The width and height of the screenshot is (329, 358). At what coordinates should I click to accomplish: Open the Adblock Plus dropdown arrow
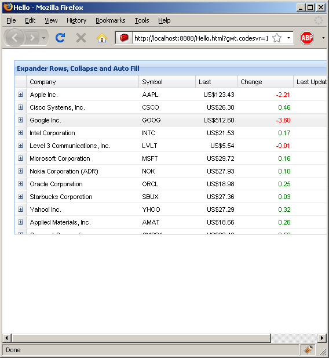pyautogui.click(x=323, y=38)
